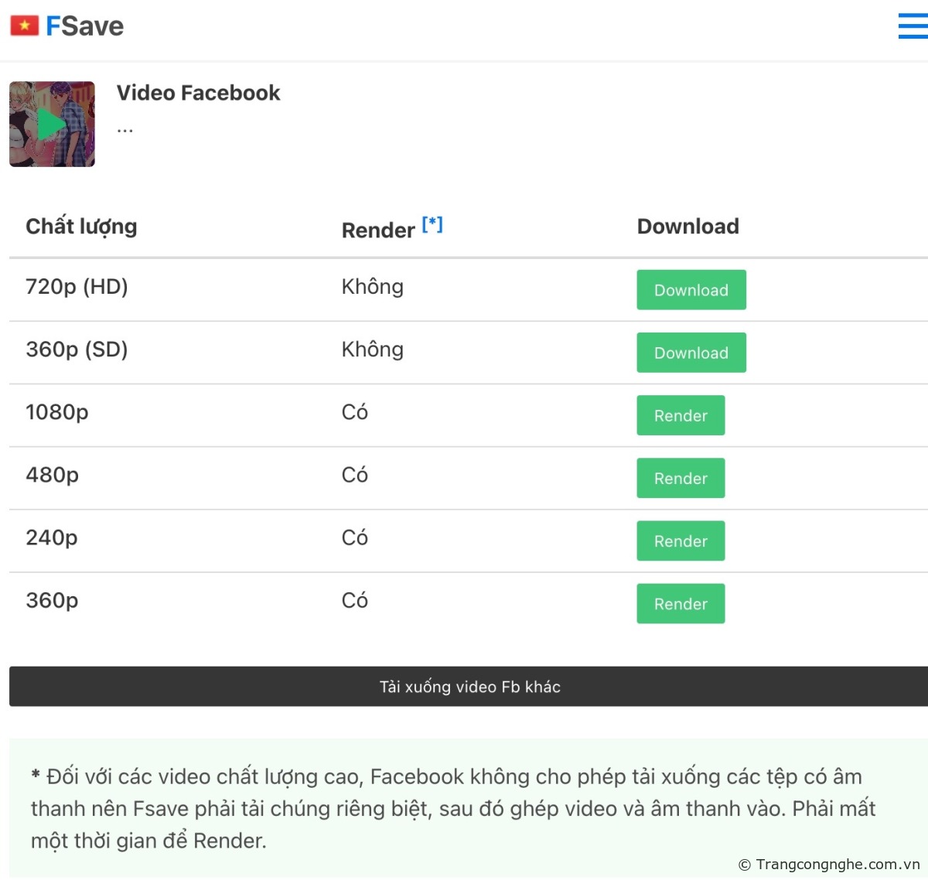Render the 480p video
Image resolution: width=928 pixels, height=880 pixels.
point(681,478)
